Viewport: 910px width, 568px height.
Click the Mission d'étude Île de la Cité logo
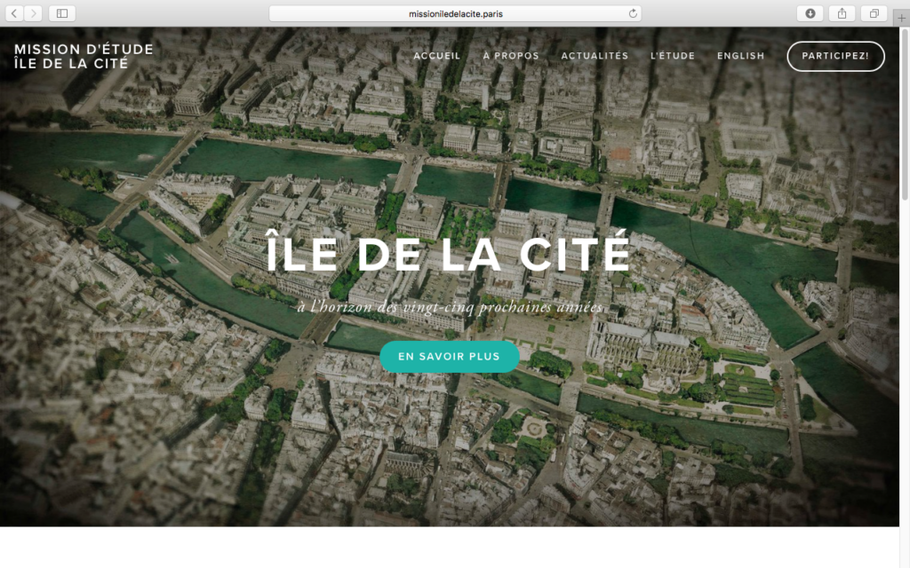click(84, 56)
